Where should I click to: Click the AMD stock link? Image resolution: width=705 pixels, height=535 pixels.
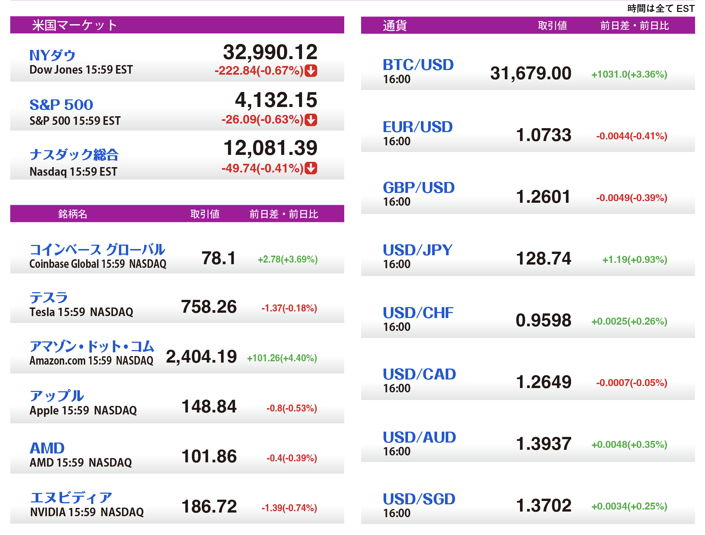47,448
